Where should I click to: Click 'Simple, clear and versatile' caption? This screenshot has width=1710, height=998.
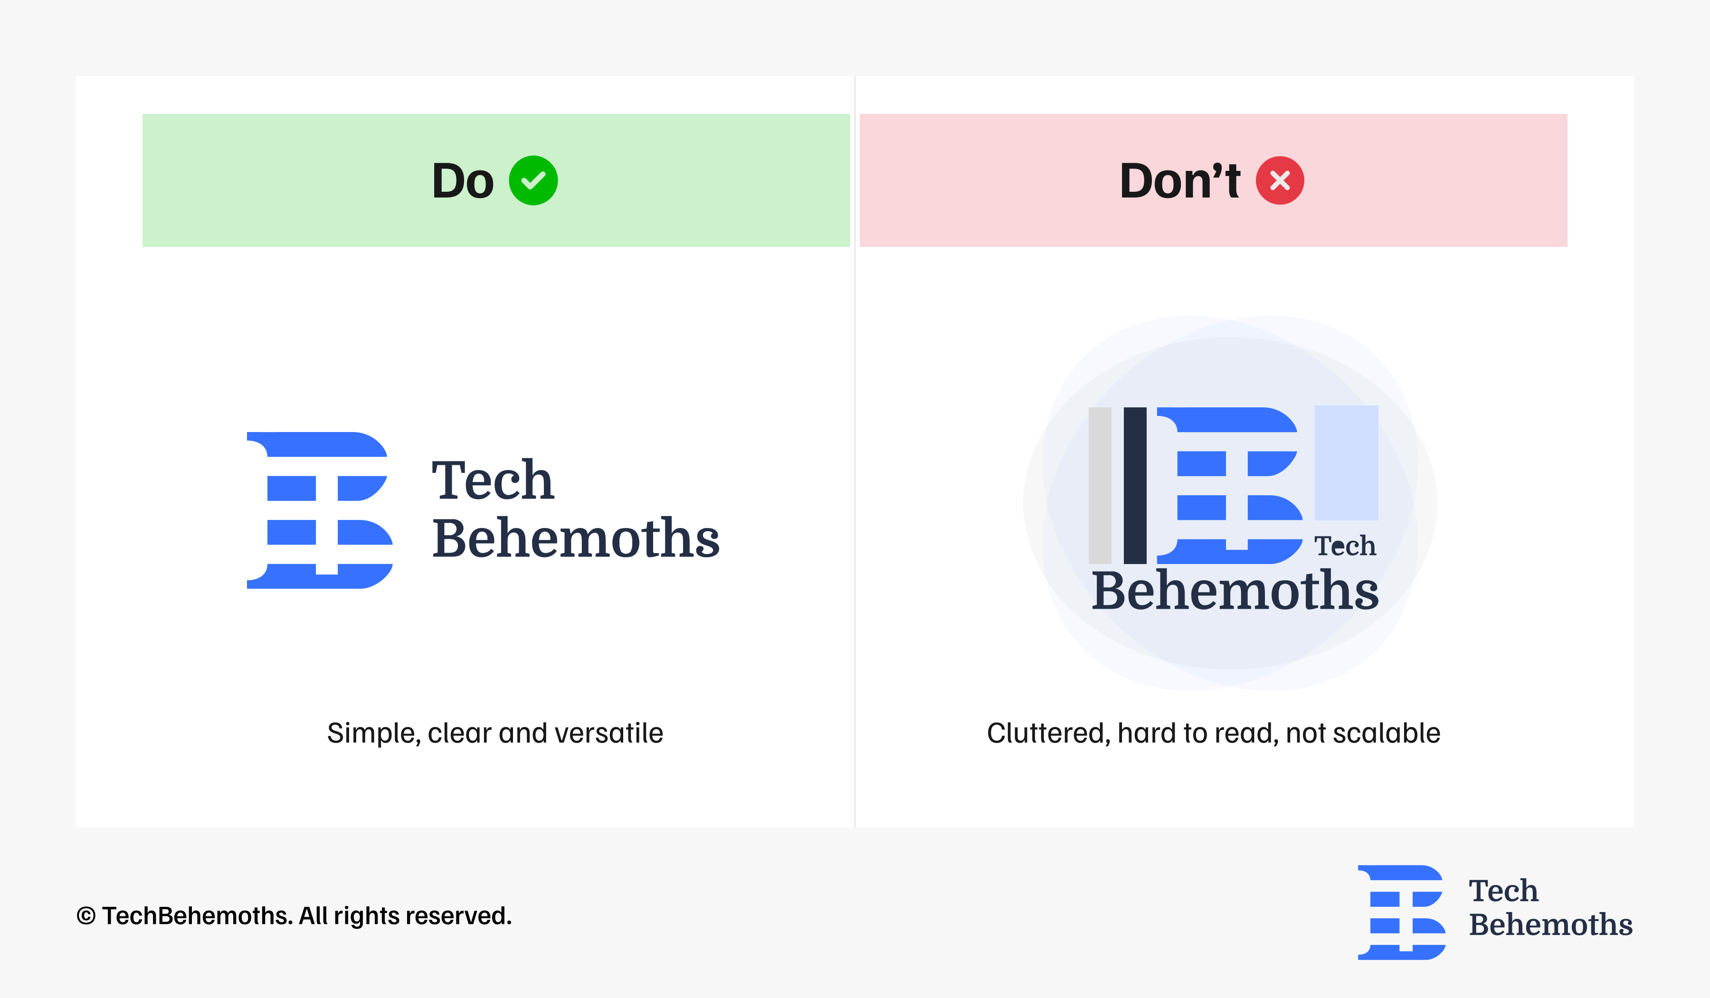495,734
